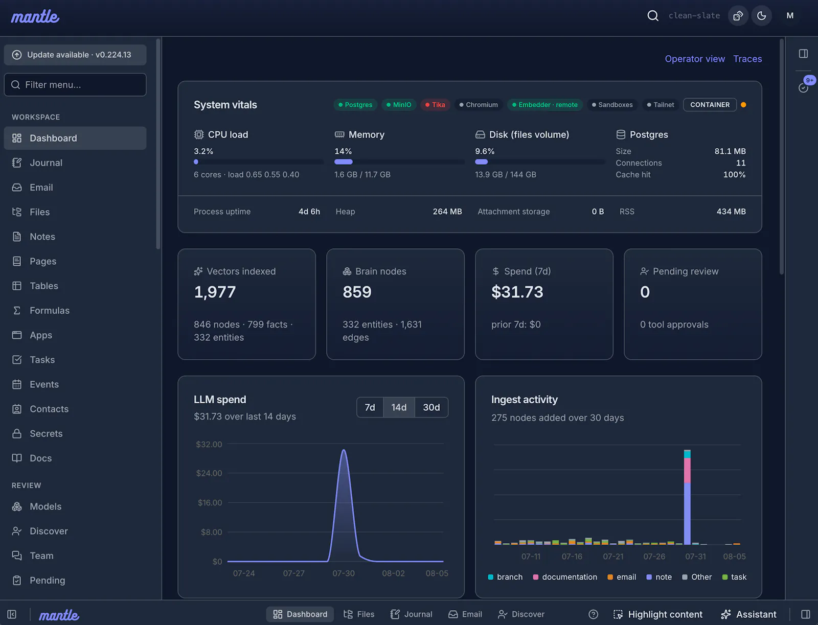Click the Apps sidebar icon
This screenshot has width=818, height=625.
pyautogui.click(x=17, y=335)
